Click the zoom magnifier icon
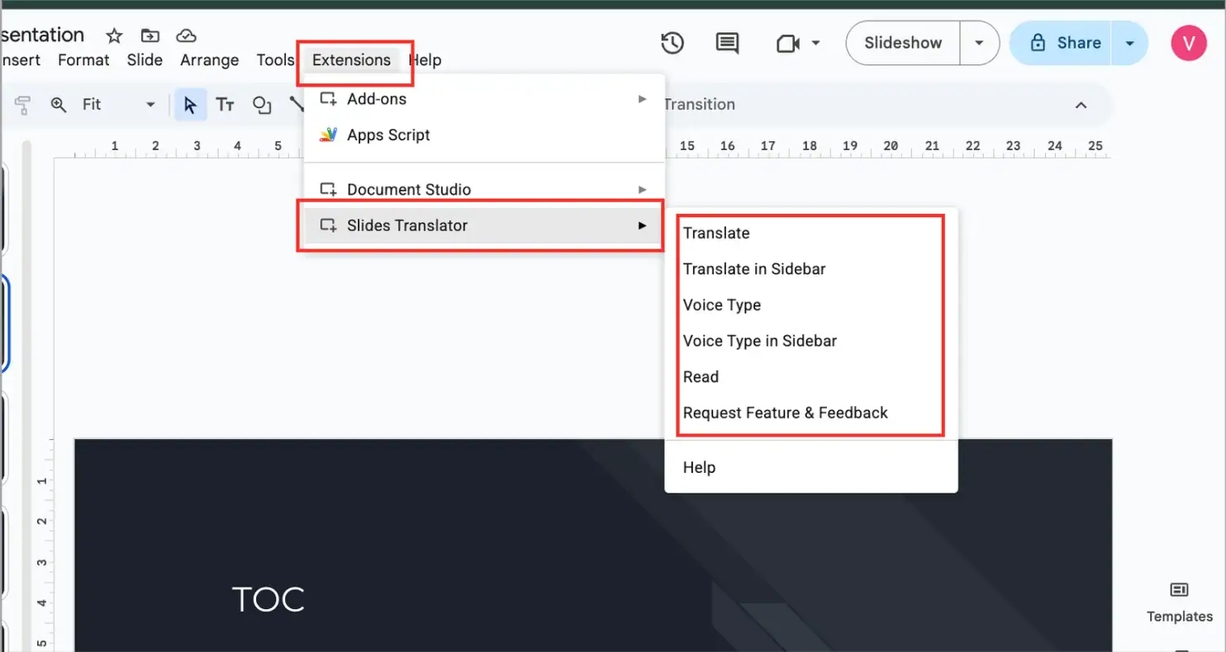 pyautogui.click(x=58, y=105)
